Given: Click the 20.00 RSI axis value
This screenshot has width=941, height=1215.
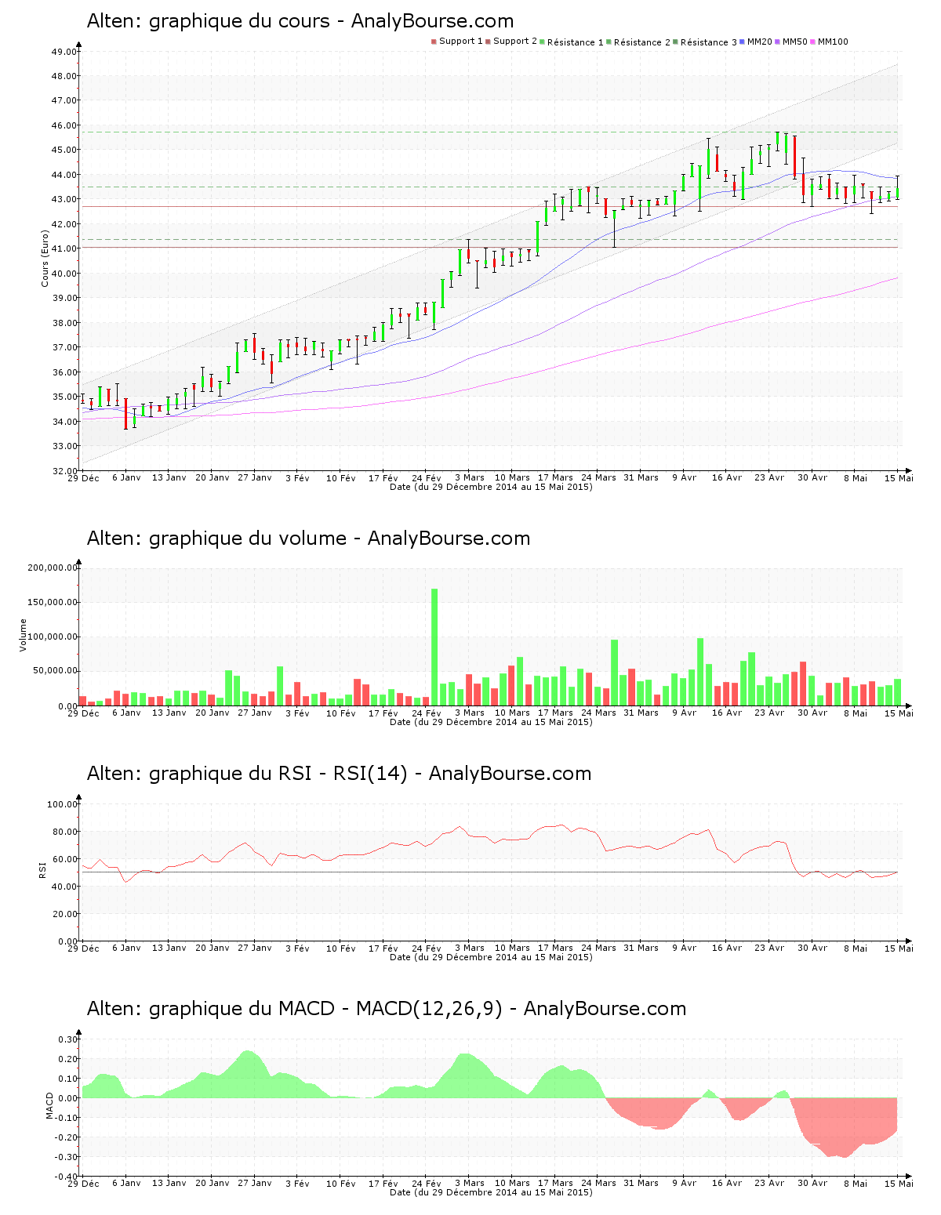Looking at the screenshot, I should [64, 914].
